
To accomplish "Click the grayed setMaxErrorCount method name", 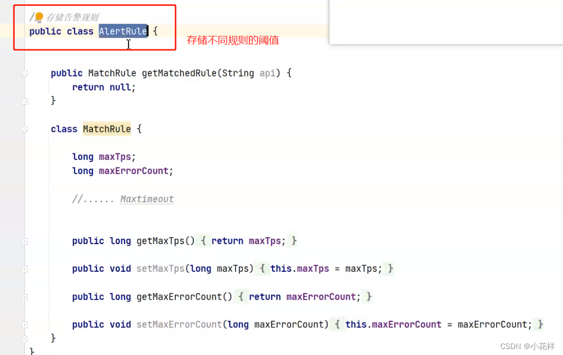I will click(179, 325).
